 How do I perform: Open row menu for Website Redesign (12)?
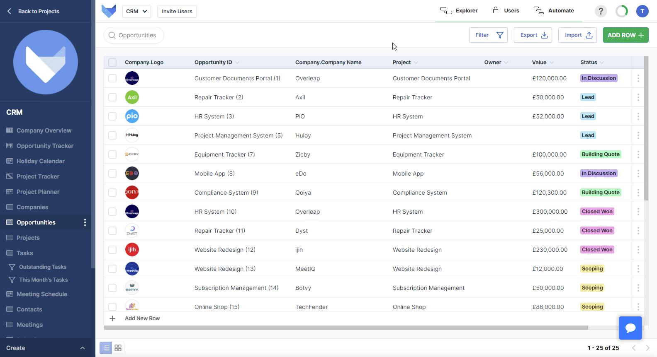(x=638, y=250)
